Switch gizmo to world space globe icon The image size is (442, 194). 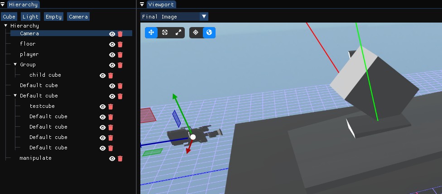click(x=209, y=32)
